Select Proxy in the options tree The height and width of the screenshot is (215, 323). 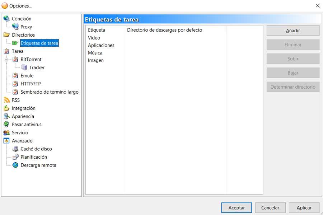pos(26,27)
